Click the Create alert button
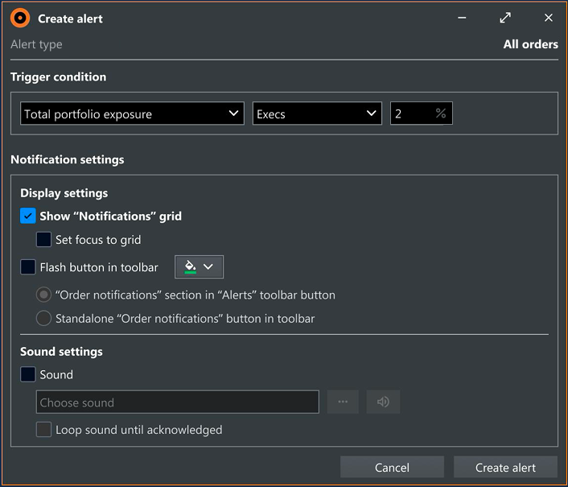Viewport: 568px width, 487px height. tap(505, 468)
